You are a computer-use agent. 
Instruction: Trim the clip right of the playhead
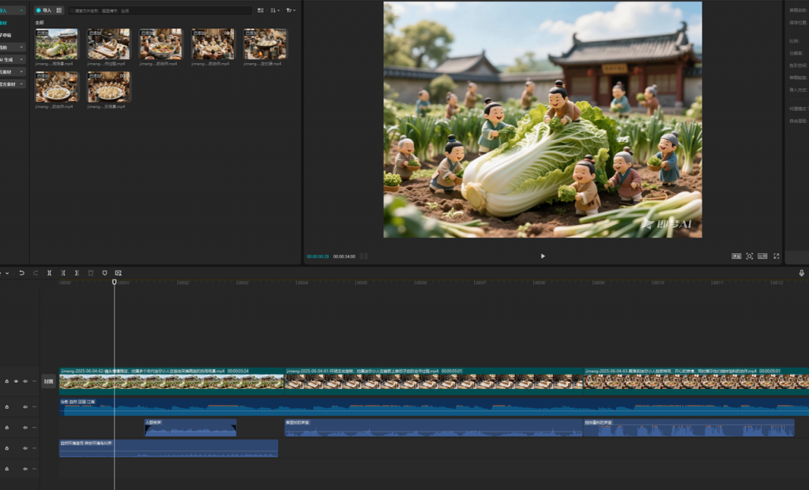(77, 273)
